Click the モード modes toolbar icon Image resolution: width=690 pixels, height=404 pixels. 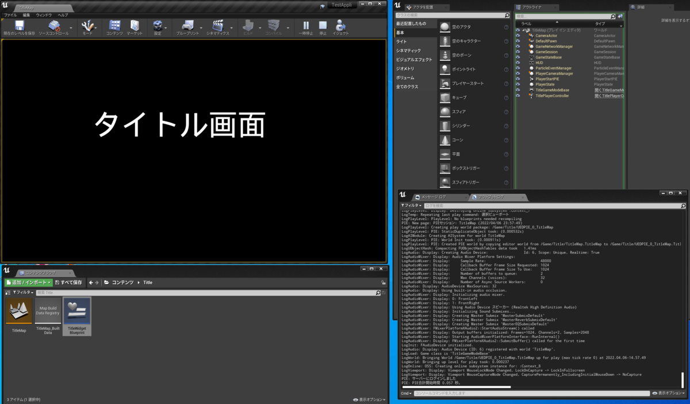tap(87, 28)
